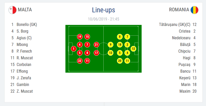Image resolution: width=206 pixels, height=106 pixels.
Task: Click player Effiong in Malta list
Action: 22,71
